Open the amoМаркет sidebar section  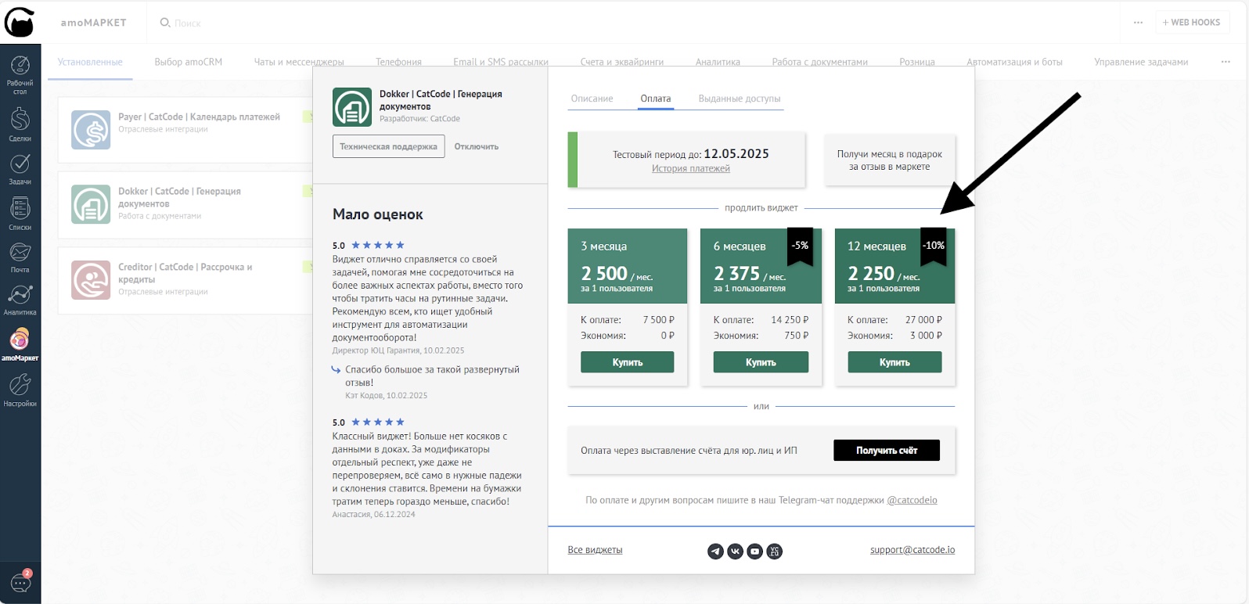tap(20, 344)
